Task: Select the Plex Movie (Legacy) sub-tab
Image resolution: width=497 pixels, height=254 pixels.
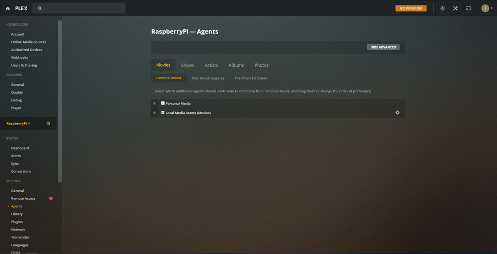Action: click(x=208, y=78)
